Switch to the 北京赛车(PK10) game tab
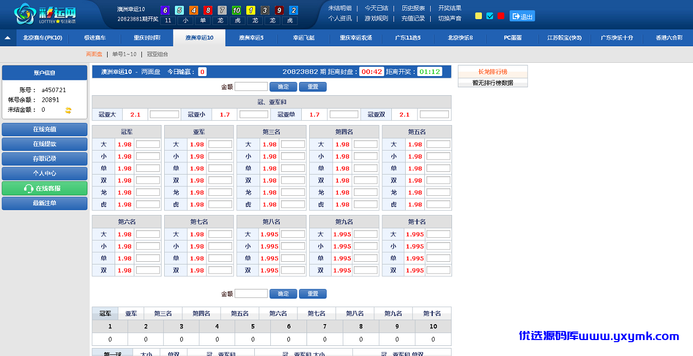The height and width of the screenshot is (356, 693). 43,38
